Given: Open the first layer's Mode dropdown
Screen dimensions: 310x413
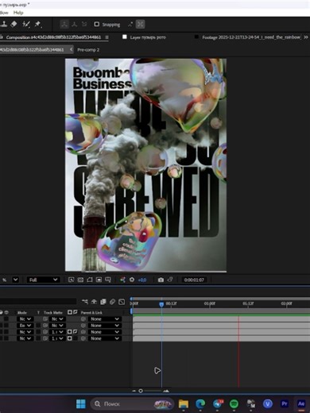Looking at the screenshot, I should coord(25,319).
